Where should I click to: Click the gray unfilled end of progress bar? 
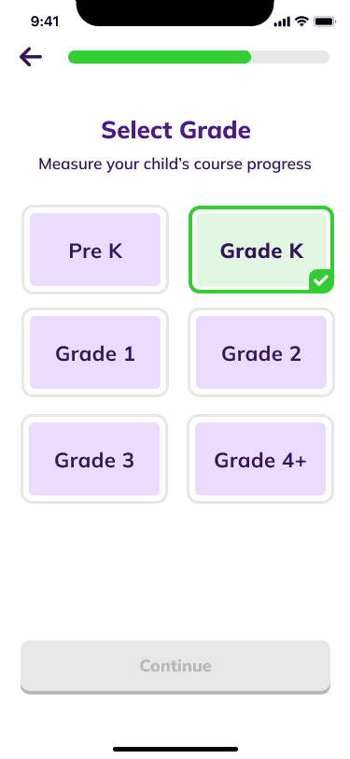[x=290, y=57]
